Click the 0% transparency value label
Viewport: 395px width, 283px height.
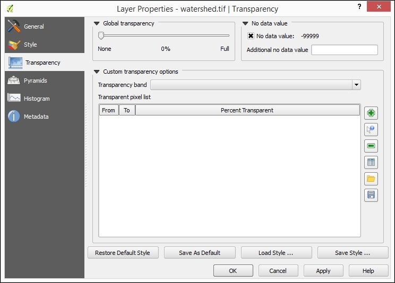[x=166, y=49]
